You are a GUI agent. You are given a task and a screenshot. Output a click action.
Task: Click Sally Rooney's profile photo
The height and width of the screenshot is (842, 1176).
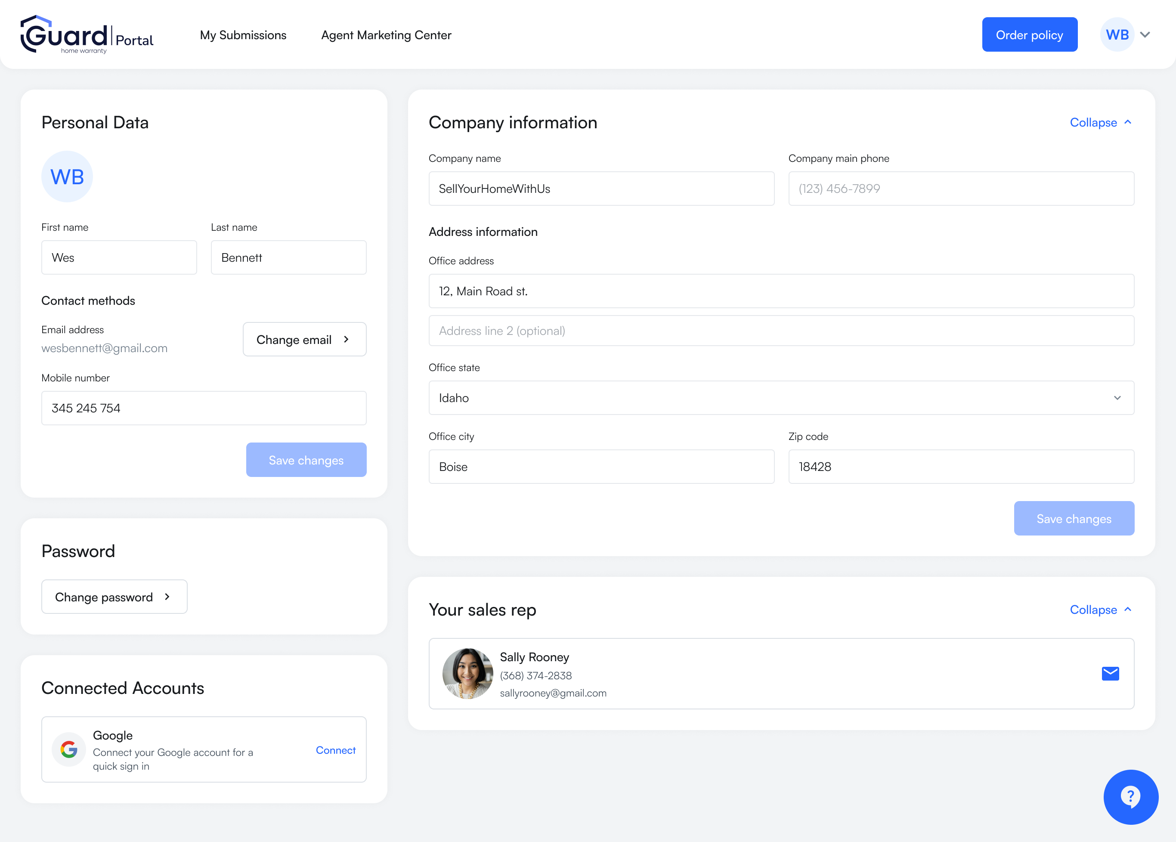click(467, 674)
